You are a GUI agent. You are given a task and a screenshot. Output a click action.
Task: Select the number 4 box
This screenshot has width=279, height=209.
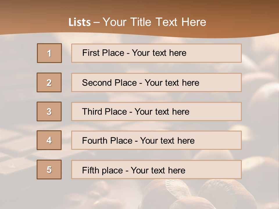[x=49, y=140]
